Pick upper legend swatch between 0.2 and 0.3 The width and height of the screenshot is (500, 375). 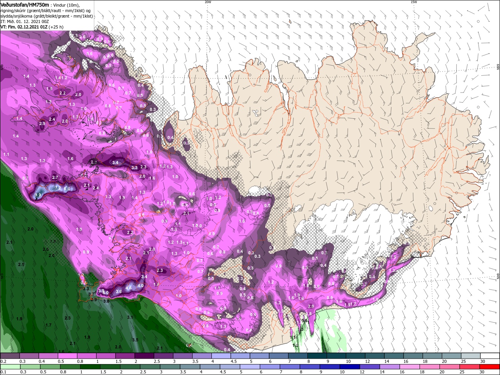10,356
